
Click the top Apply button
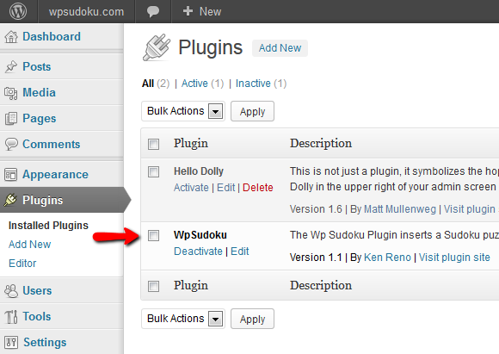click(252, 111)
